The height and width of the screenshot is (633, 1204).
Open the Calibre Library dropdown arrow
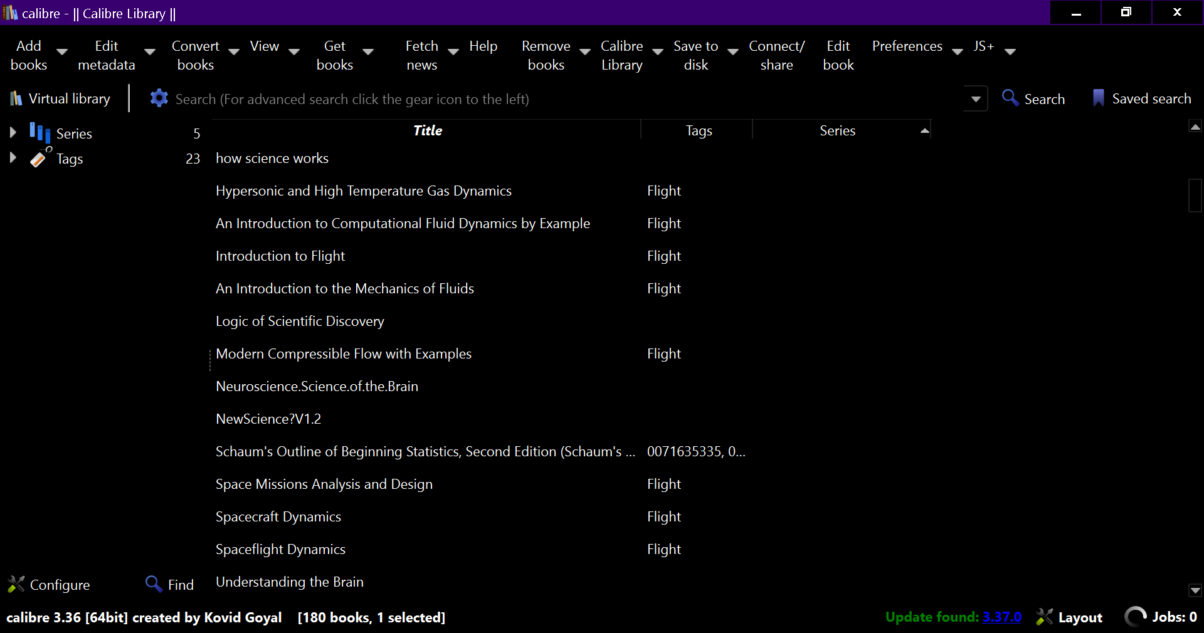[x=658, y=52]
